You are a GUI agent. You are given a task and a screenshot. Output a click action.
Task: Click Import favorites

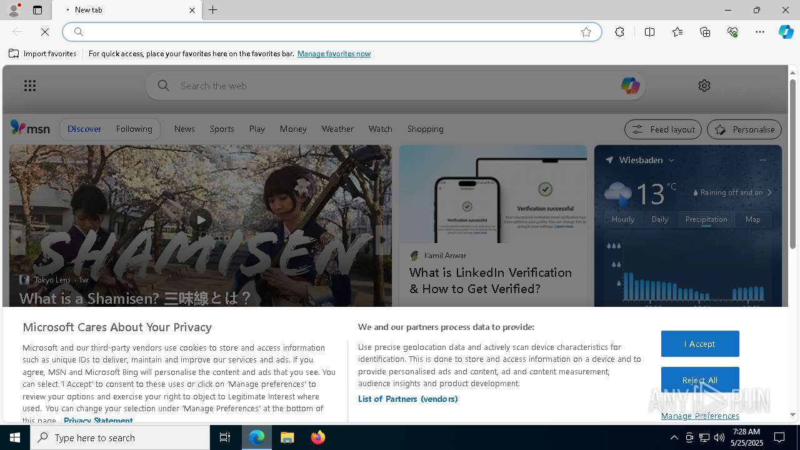coord(42,54)
